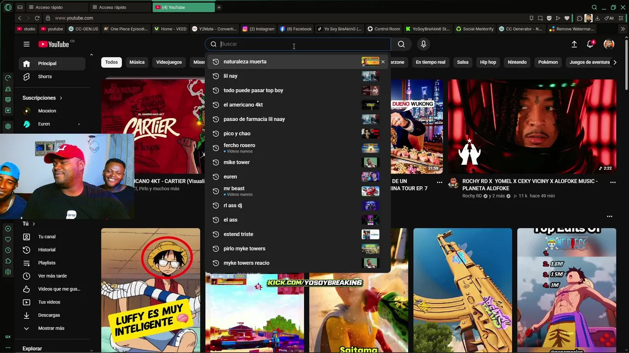
Task: Choose suggestion 'mike tower'
Action: pyautogui.click(x=298, y=162)
